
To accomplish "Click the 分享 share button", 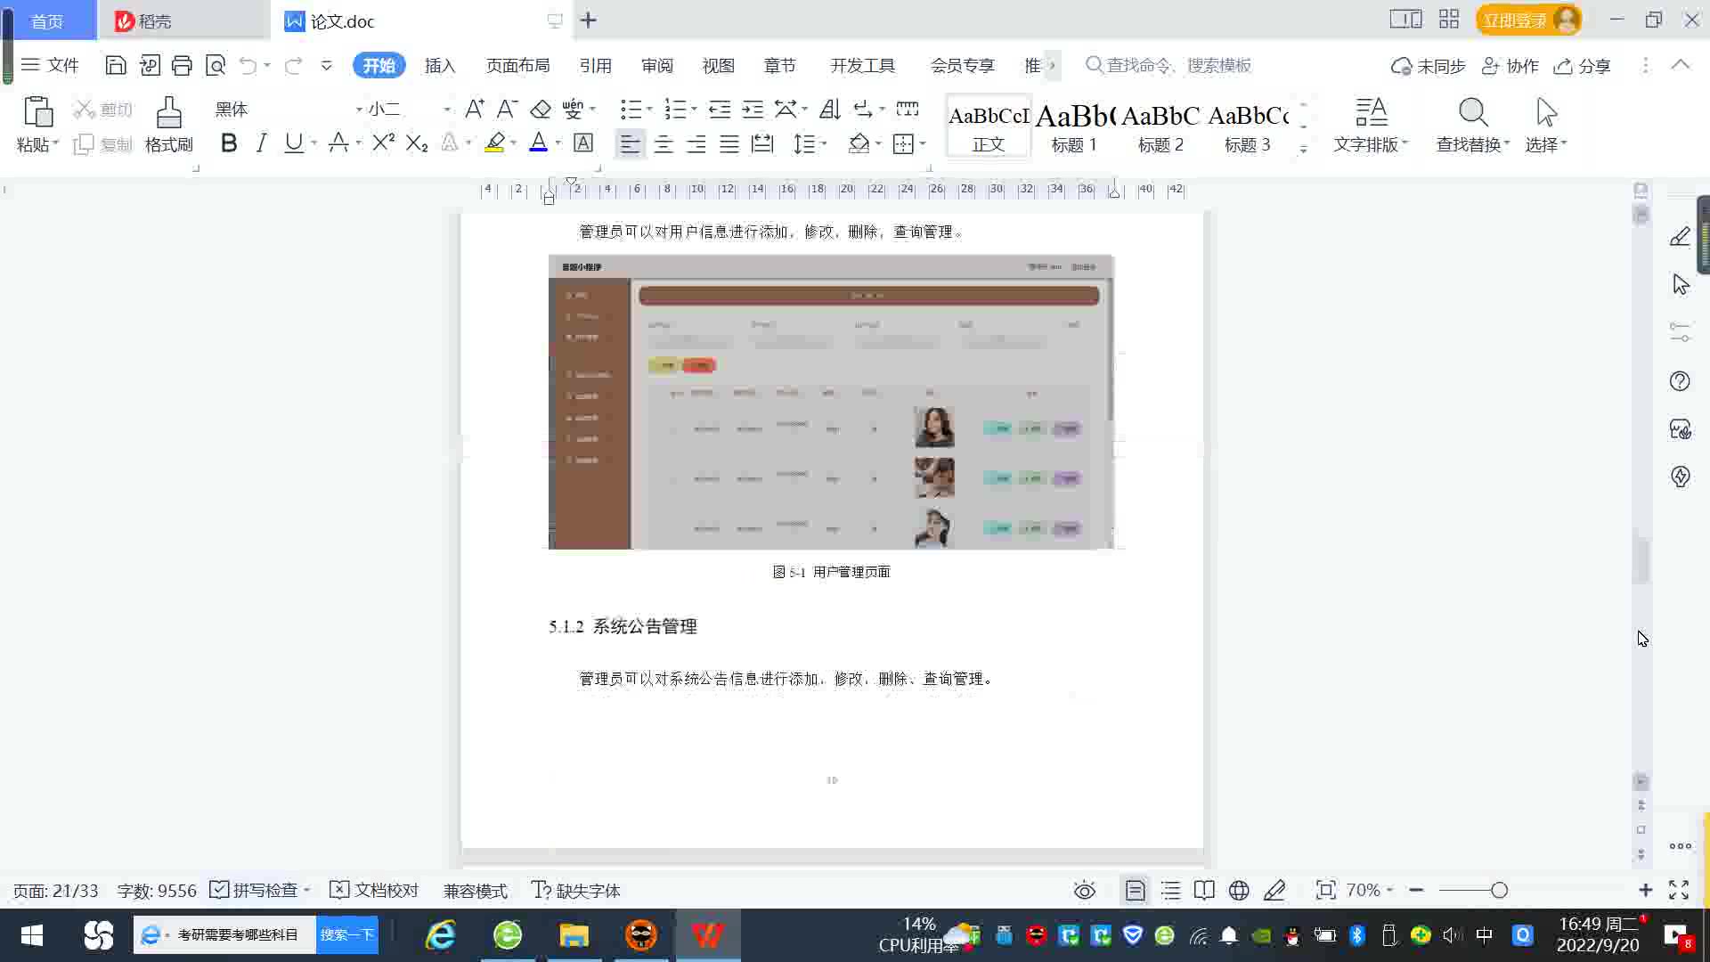I will coord(1583,66).
